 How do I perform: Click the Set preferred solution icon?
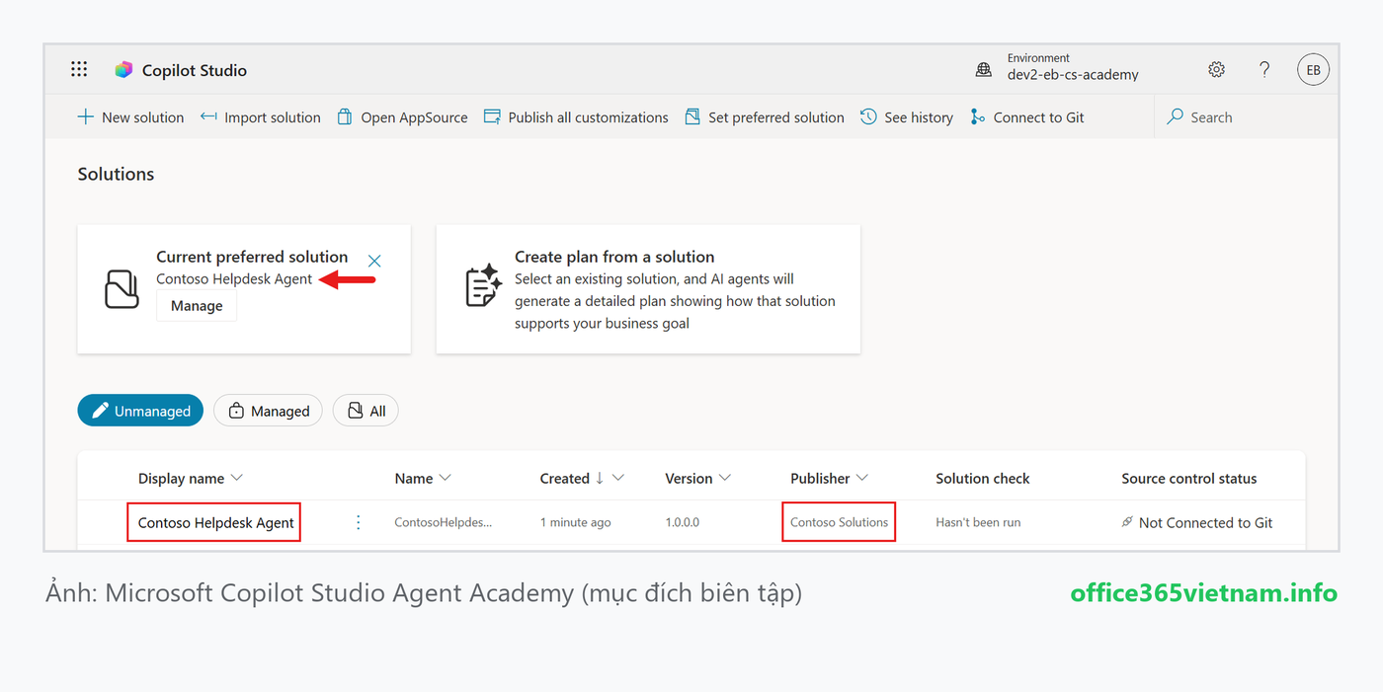692,116
